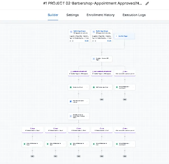This screenshot has height=164, width=169.
Task: Click the green email icon on Barber Join Email
Action: click(71, 87)
